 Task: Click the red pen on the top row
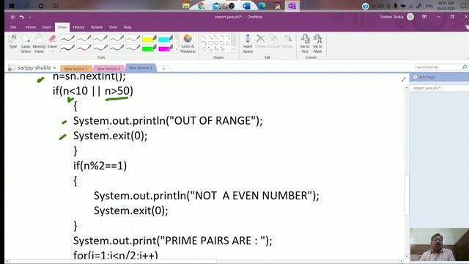tap(84, 39)
